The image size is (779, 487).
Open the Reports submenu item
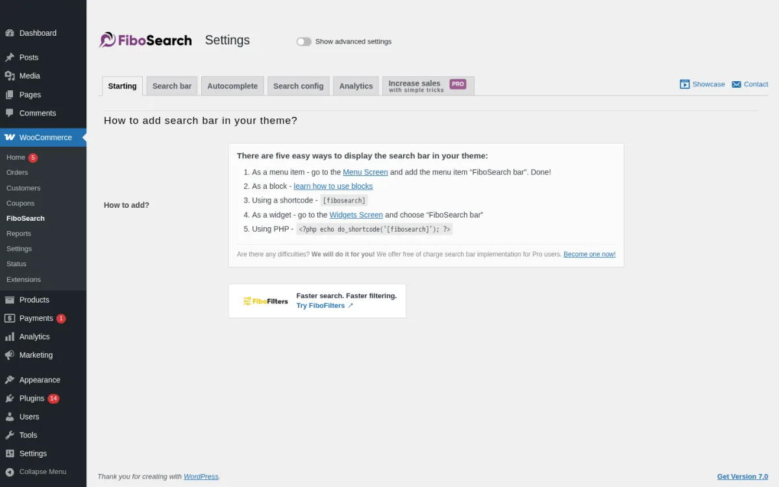(19, 234)
